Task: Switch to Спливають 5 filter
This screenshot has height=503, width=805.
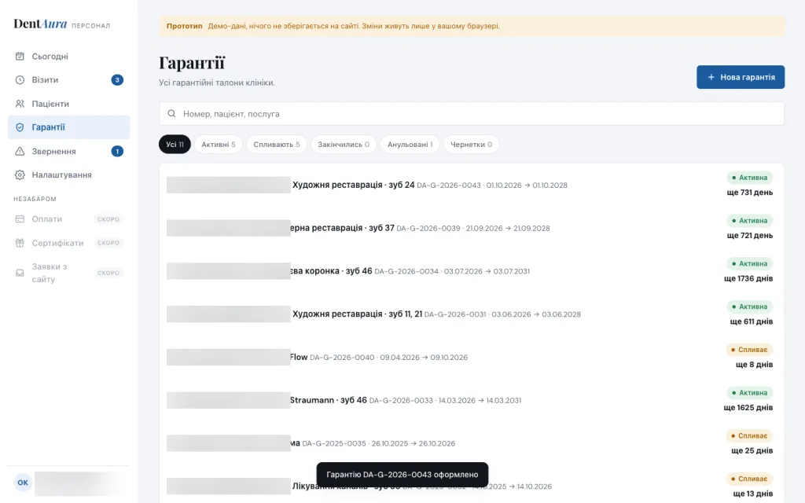Action: 276,145
